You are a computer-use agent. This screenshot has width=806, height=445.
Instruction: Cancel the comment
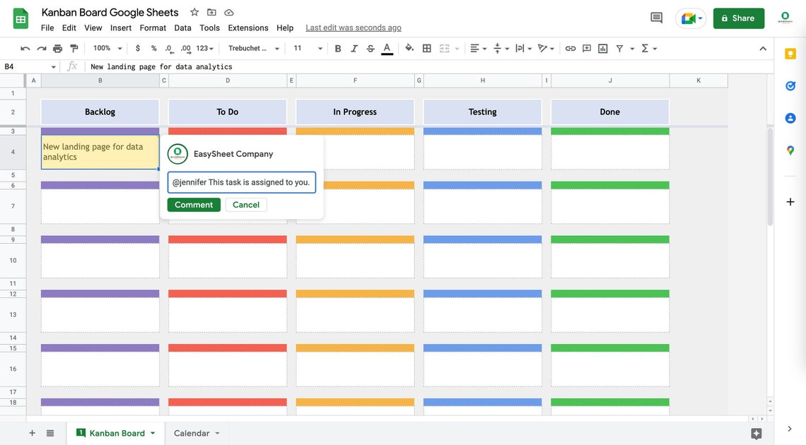coord(246,205)
